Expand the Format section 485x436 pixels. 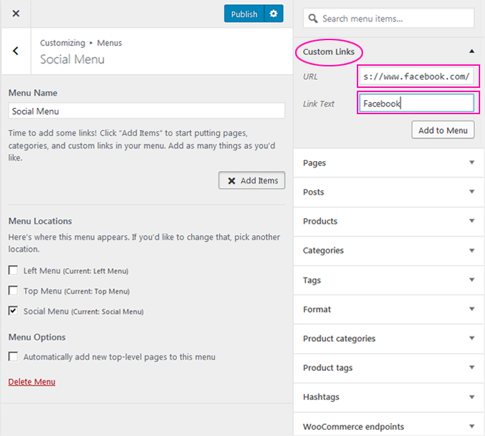pos(389,309)
